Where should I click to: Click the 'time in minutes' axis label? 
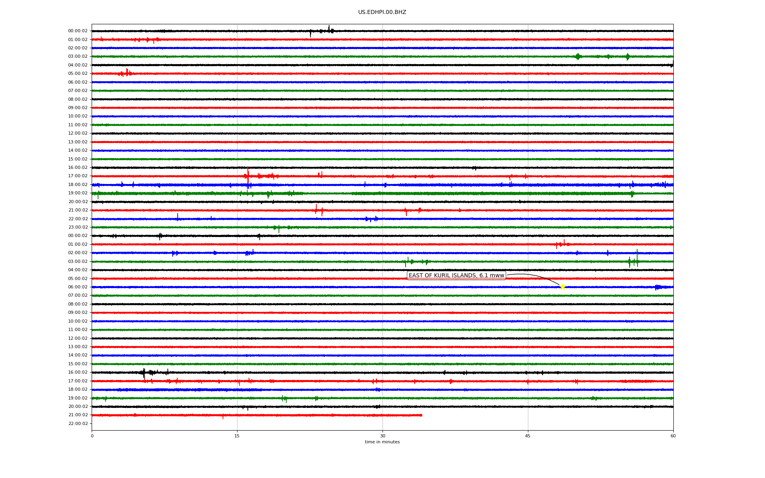382,442
